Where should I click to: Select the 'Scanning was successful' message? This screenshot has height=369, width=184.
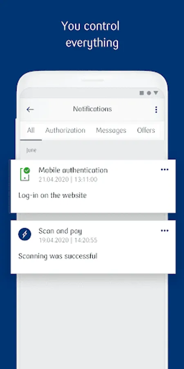[58, 256]
